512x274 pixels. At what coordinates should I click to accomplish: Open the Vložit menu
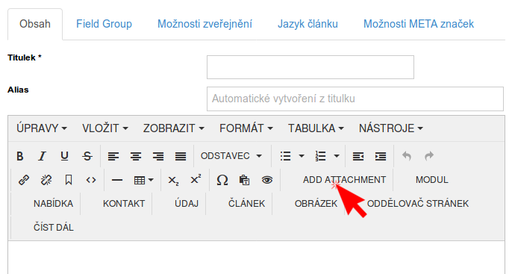pos(104,128)
